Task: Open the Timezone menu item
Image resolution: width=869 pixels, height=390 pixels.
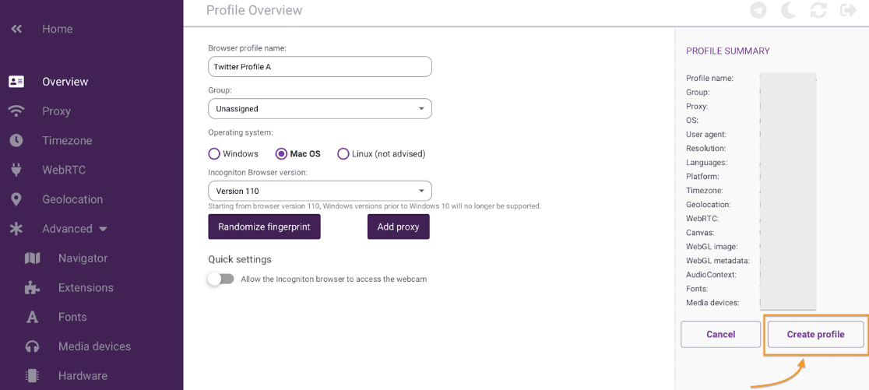Action: 67,140
